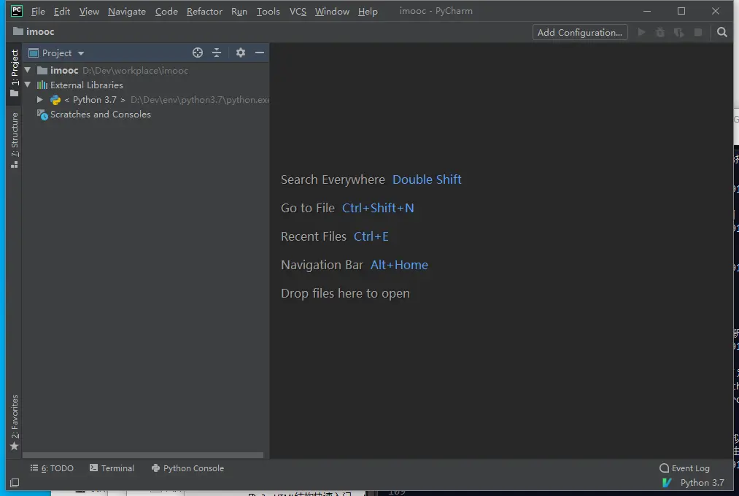This screenshot has height=496, width=739.
Task: Click the Stop square icon
Action: click(x=698, y=32)
